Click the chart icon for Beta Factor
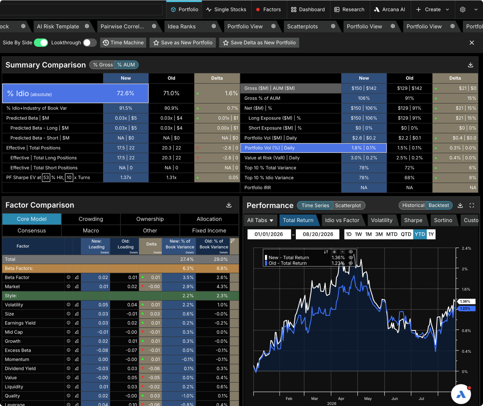The width and height of the screenshot is (483, 406). [77, 277]
